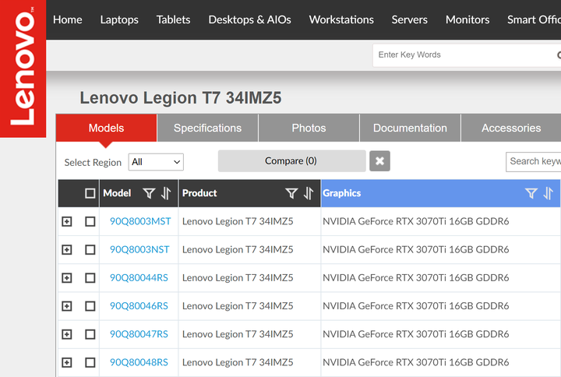Sort the Product column
This screenshot has width=561, height=377.
pyautogui.click(x=309, y=193)
